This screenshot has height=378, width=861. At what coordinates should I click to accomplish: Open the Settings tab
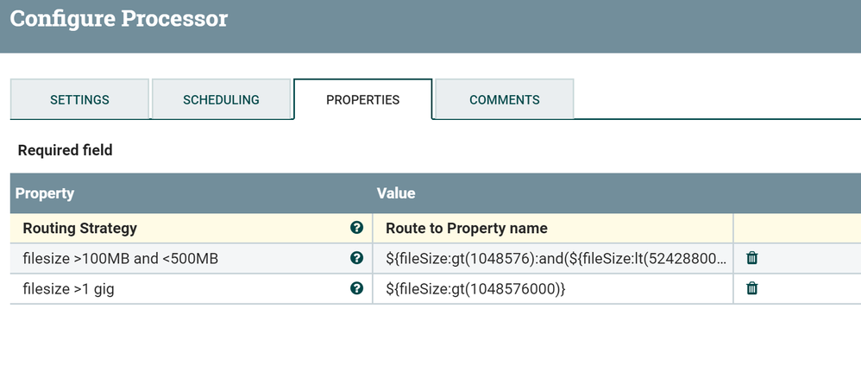[x=79, y=100]
